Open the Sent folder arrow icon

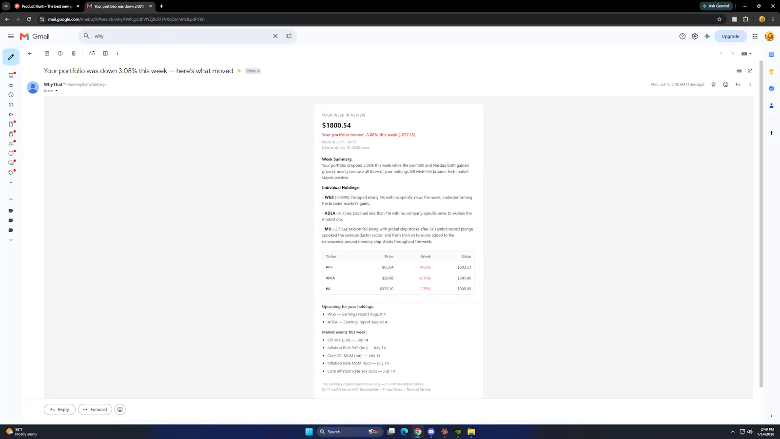click(x=11, y=114)
